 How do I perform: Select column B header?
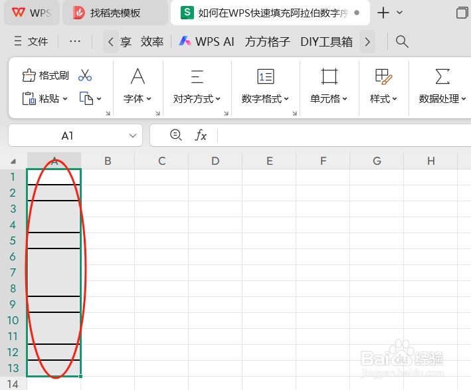108,161
